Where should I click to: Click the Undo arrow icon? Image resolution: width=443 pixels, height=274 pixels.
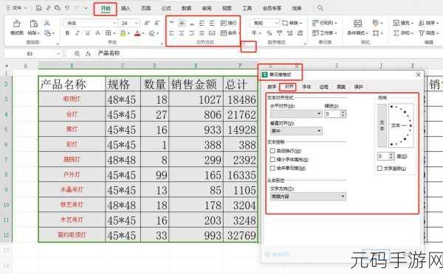click(67, 8)
